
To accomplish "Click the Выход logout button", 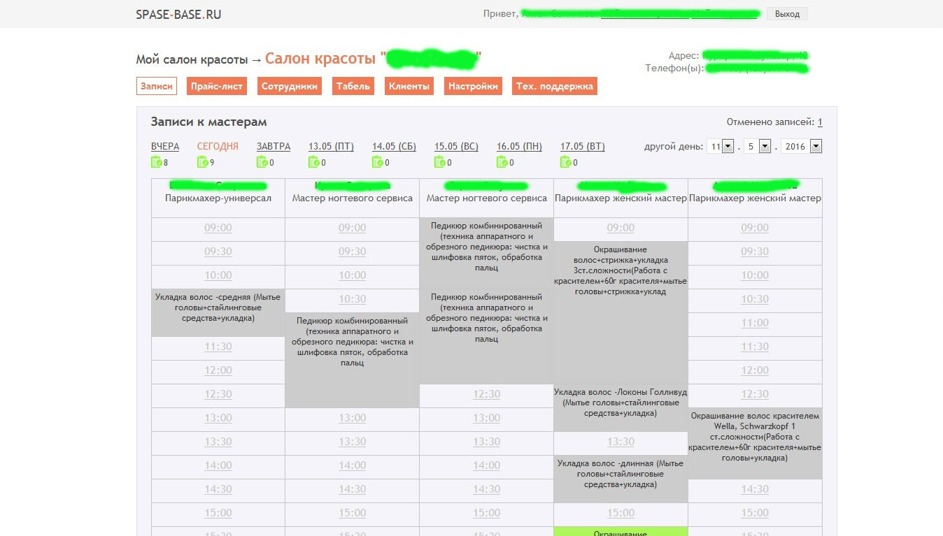I will point(787,14).
